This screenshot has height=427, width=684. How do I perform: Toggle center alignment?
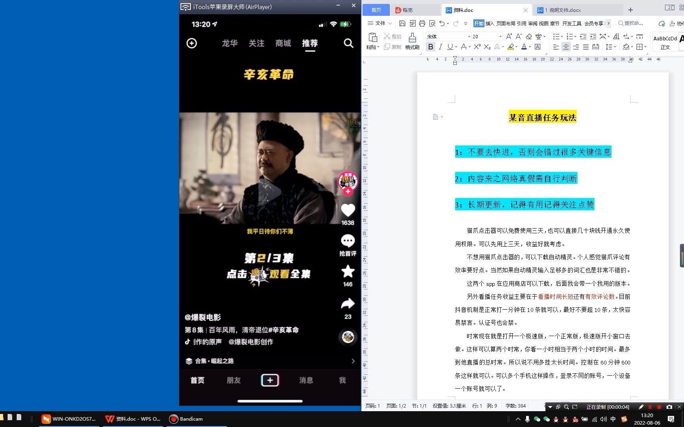tap(566, 47)
